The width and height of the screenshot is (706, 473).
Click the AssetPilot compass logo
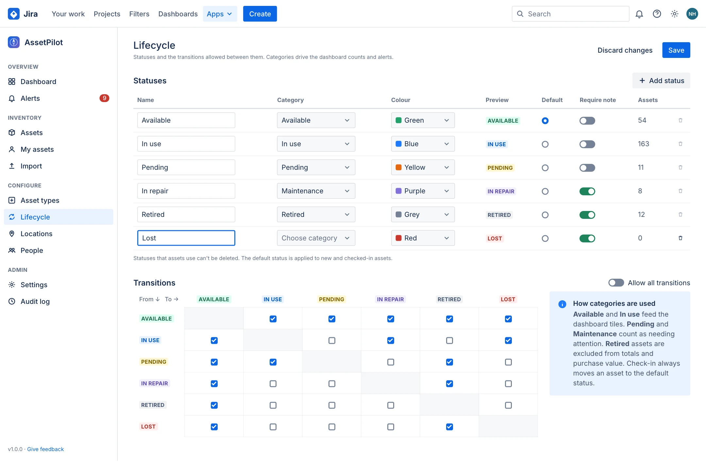(x=14, y=42)
